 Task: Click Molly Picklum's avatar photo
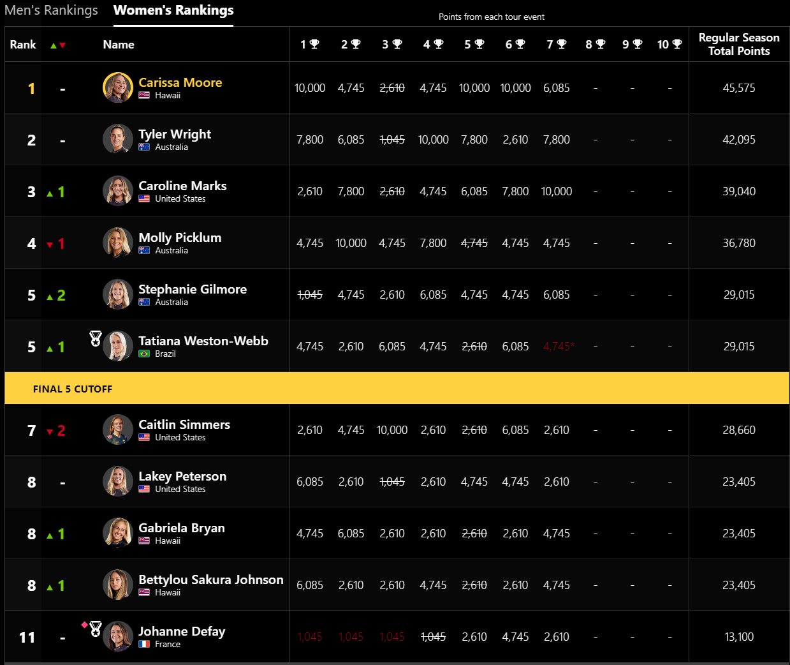point(118,243)
